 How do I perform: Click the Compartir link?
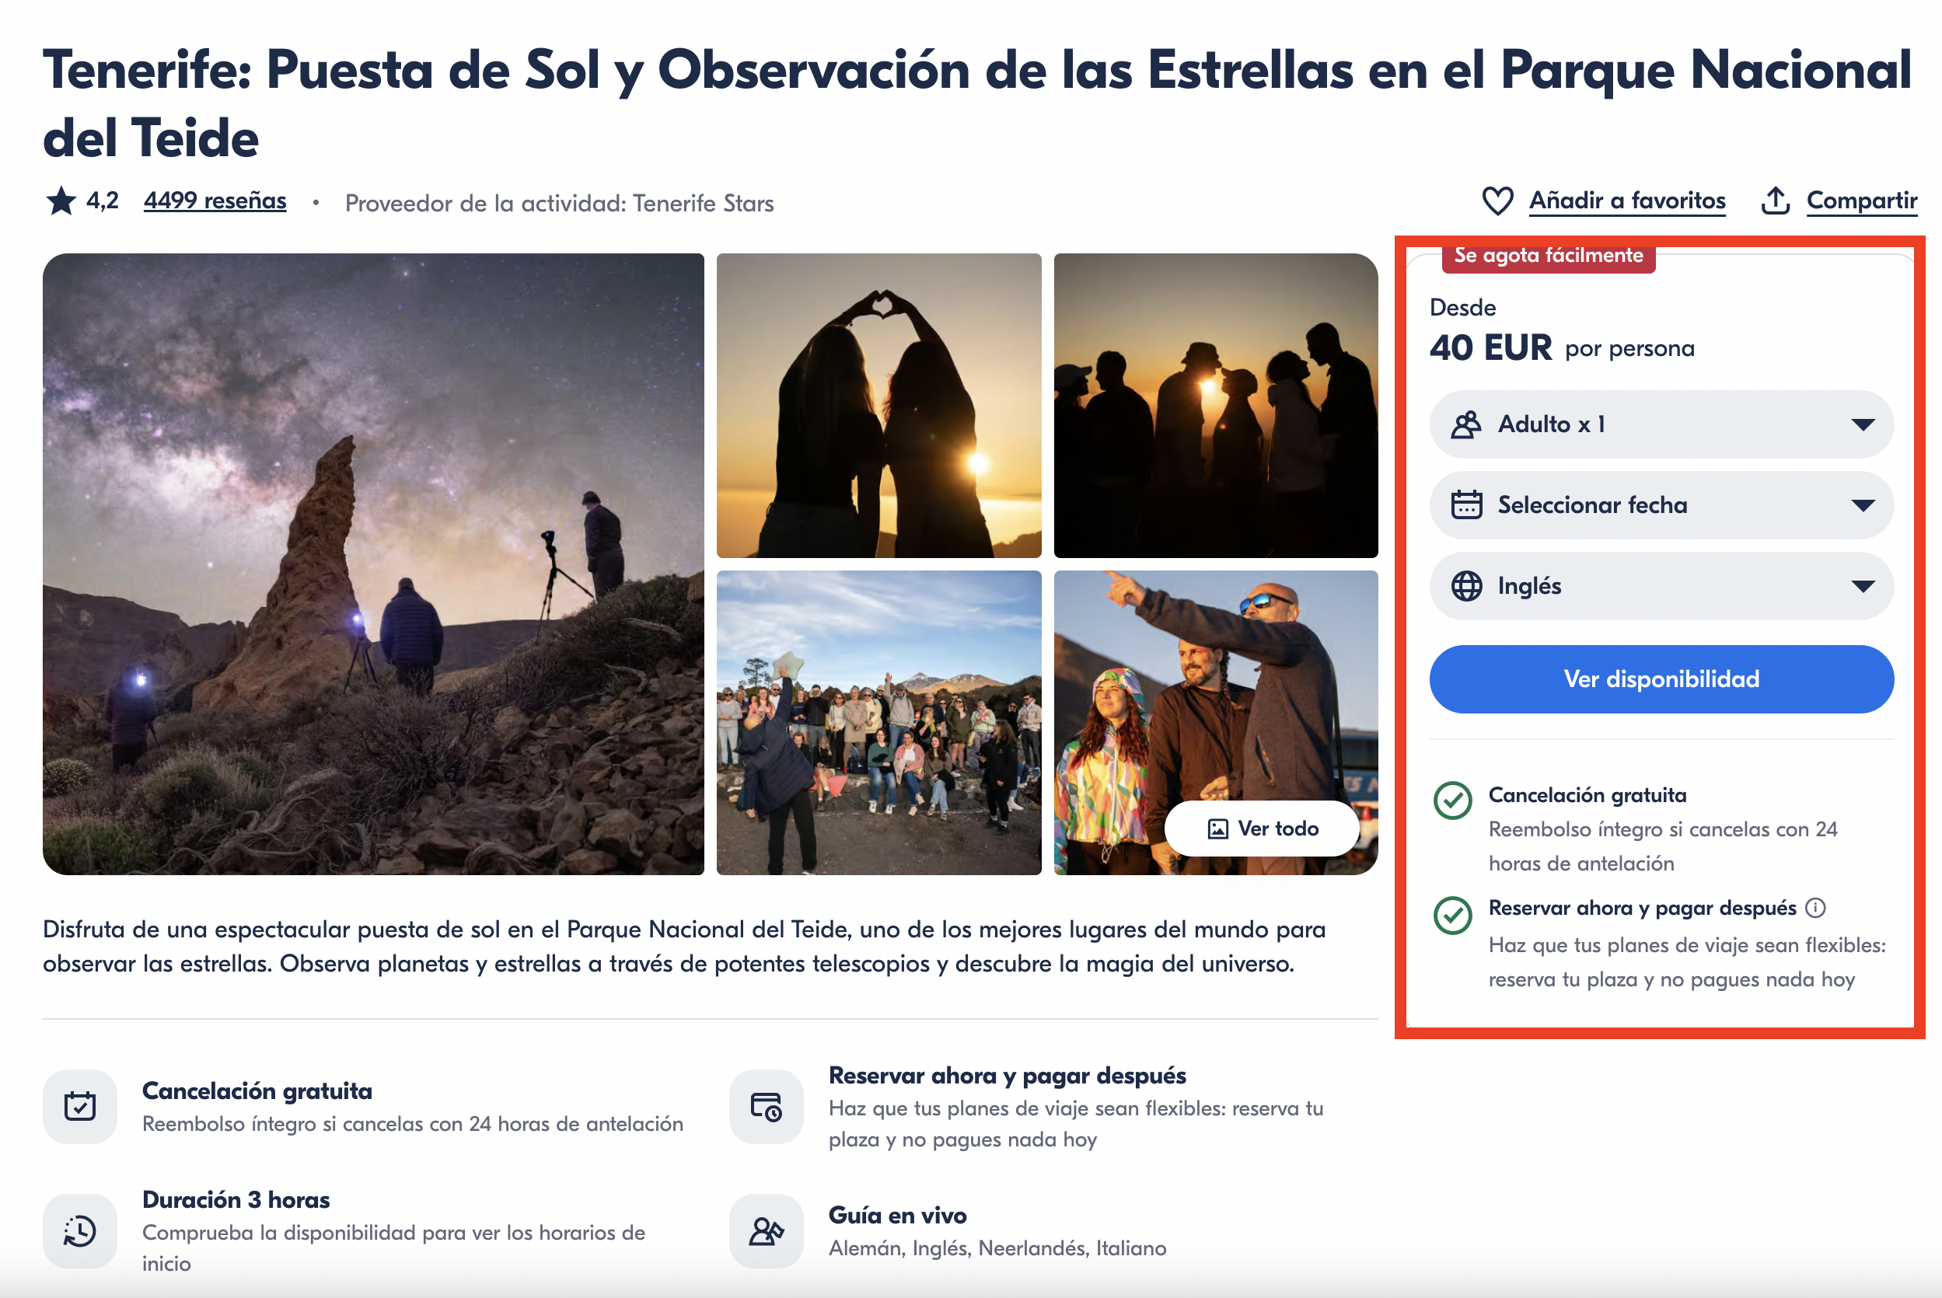(x=1862, y=201)
